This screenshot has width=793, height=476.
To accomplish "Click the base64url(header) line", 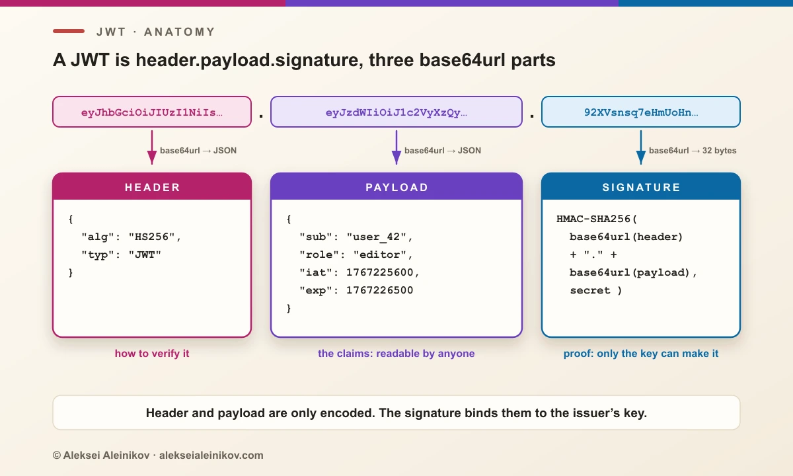I will [x=626, y=237].
